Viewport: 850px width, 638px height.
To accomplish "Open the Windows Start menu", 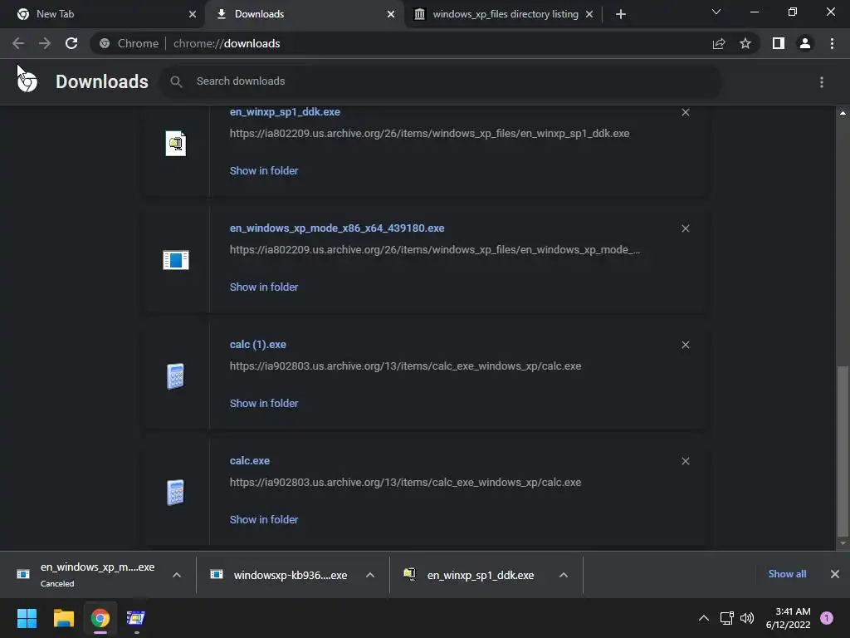I will (27, 618).
